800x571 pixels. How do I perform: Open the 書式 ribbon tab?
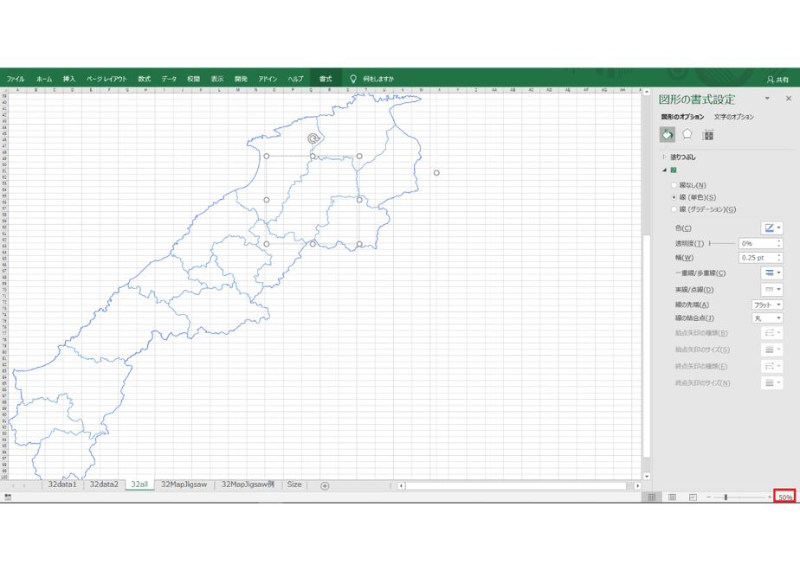point(326,79)
